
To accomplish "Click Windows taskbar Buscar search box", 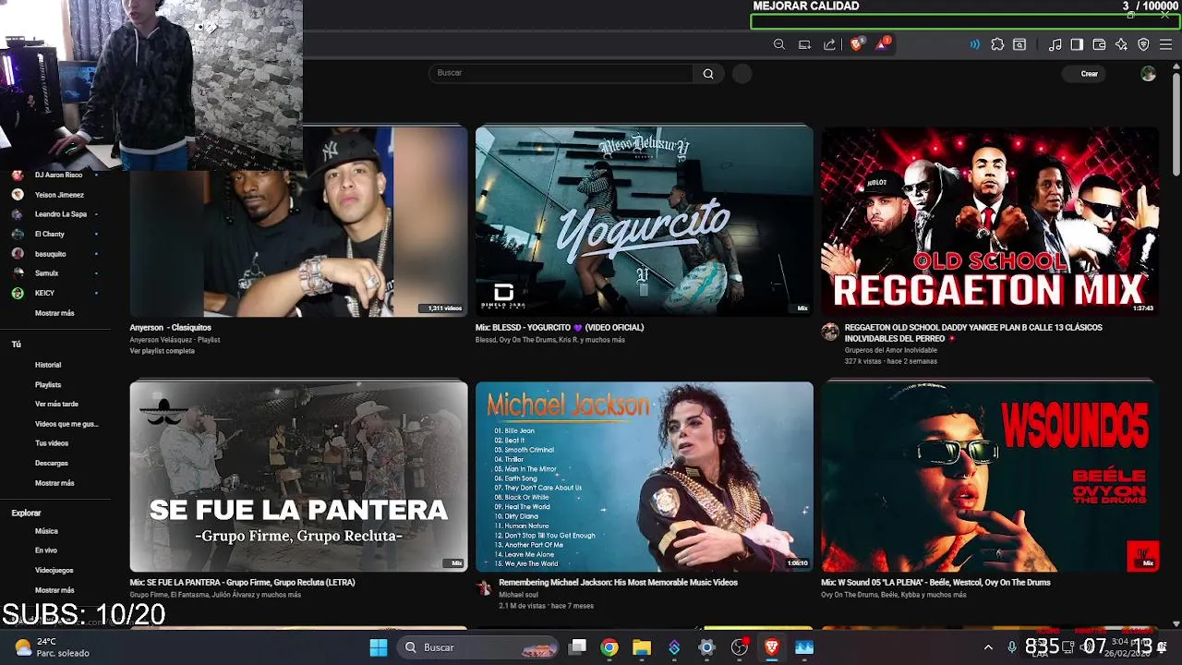I will [478, 647].
